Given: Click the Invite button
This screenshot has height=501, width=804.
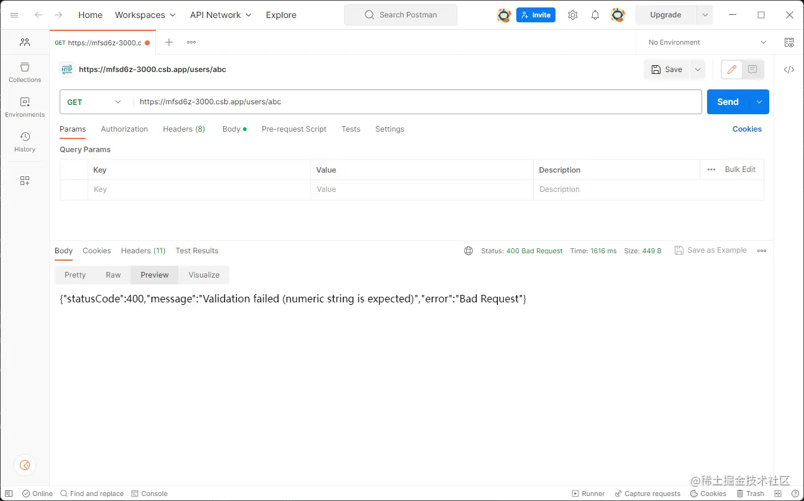Looking at the screenshot, I should [x=536, y=15].
